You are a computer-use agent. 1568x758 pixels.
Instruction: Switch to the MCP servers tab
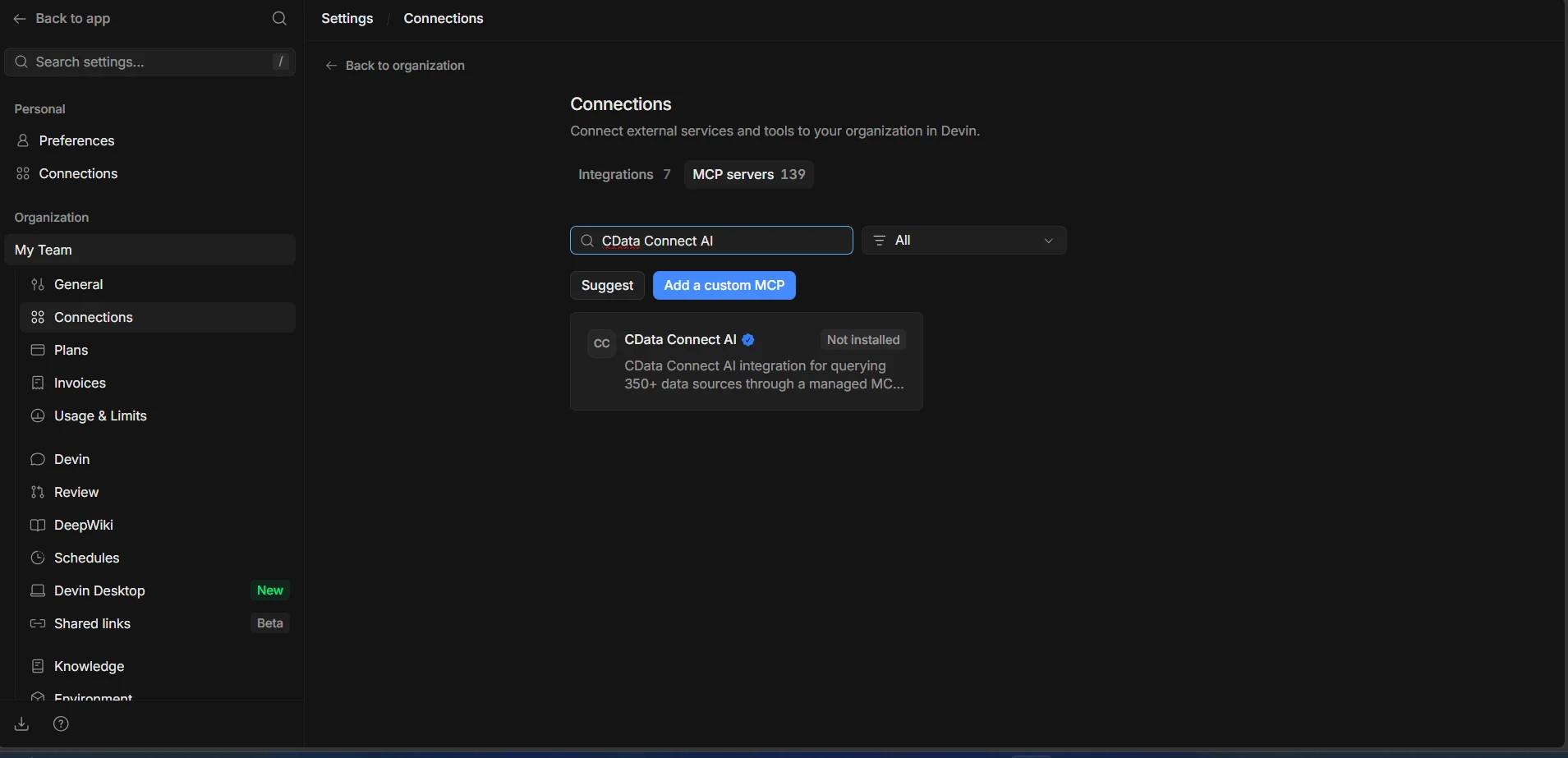pyautogui.click(x=749, y=174)
